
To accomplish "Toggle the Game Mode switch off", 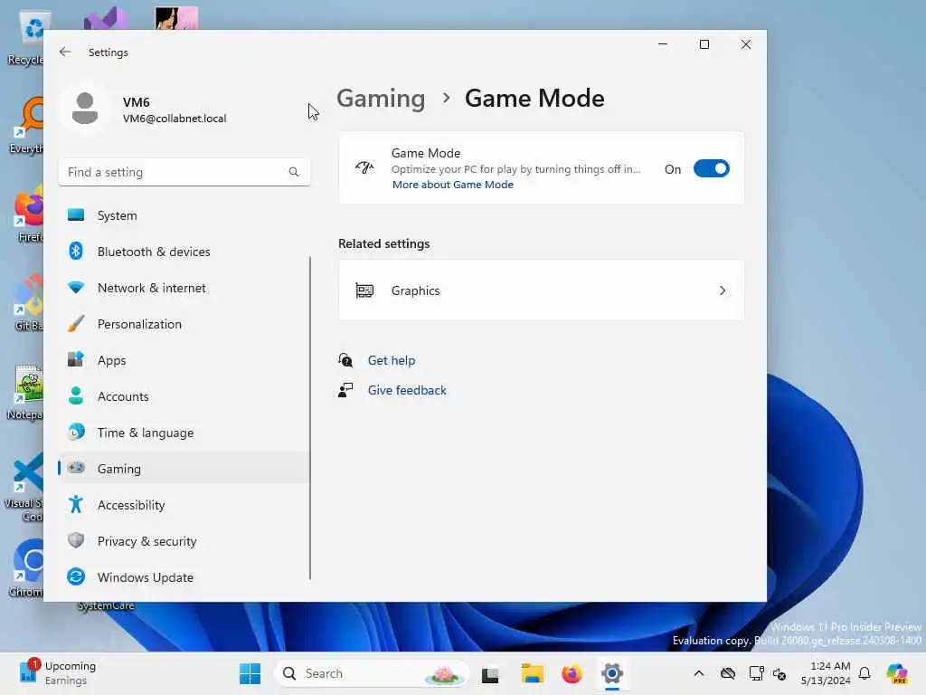I will (711, 169).
